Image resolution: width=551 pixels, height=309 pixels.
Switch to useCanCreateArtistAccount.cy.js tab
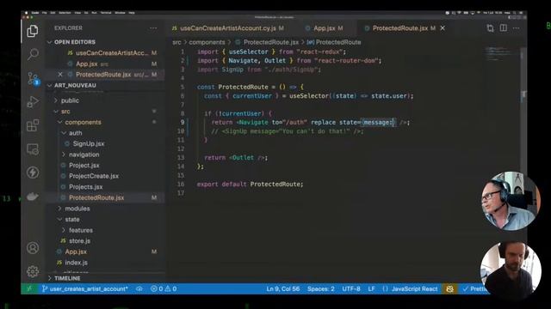click(x=227, y=28)
